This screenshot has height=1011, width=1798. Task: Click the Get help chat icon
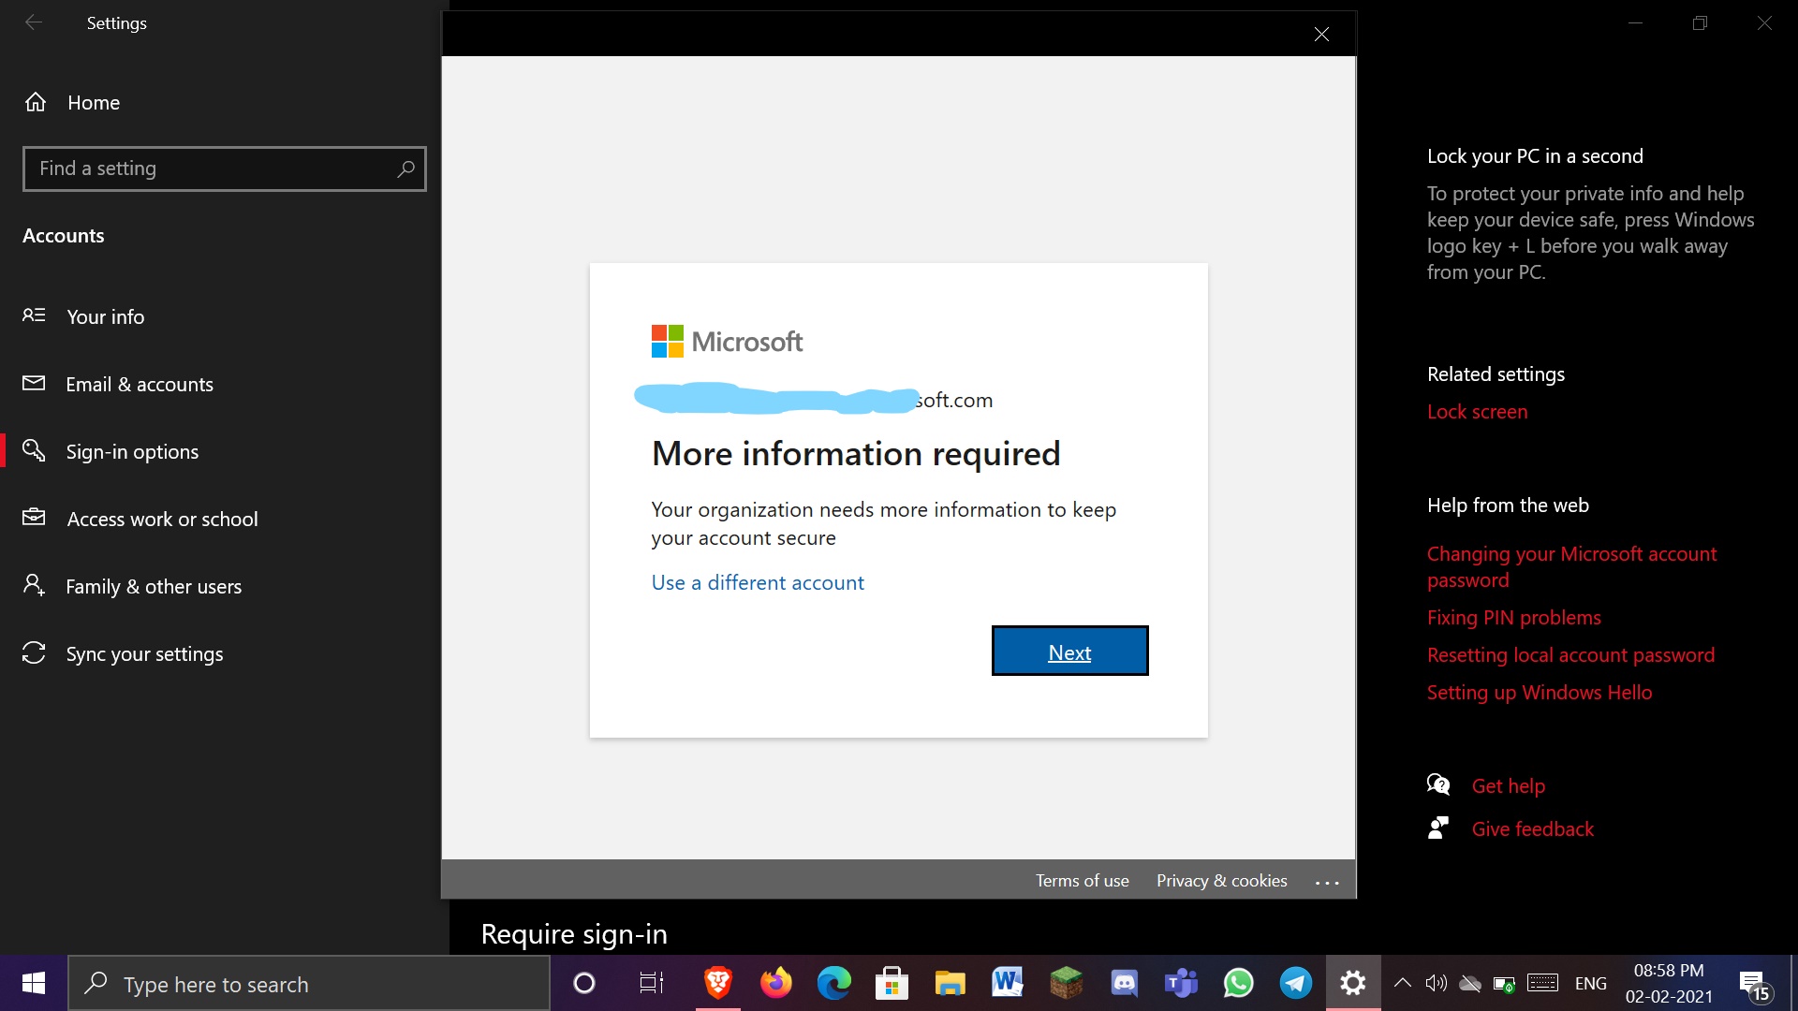coord(1438,784)
